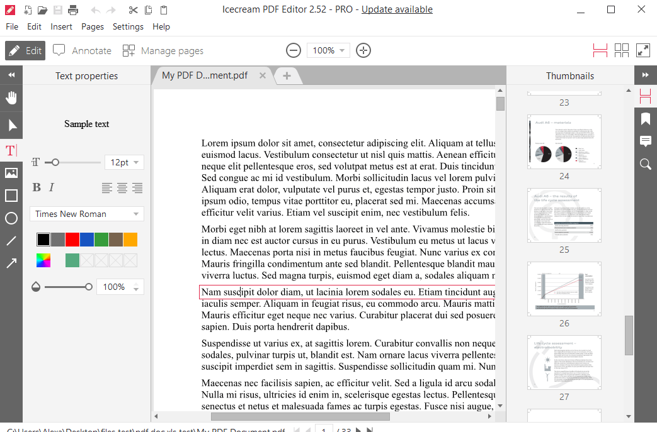Enable right text alignment

pyautogui.click(x=137, y=187)
